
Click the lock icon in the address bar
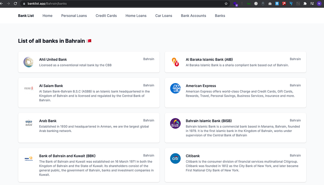pyautogui.click(x=24, y=4)
